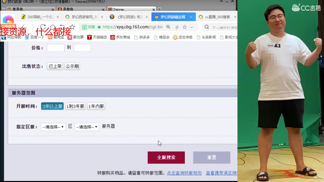
Task: Bookmark page with address bar star
Action: (x=185, y=27)
